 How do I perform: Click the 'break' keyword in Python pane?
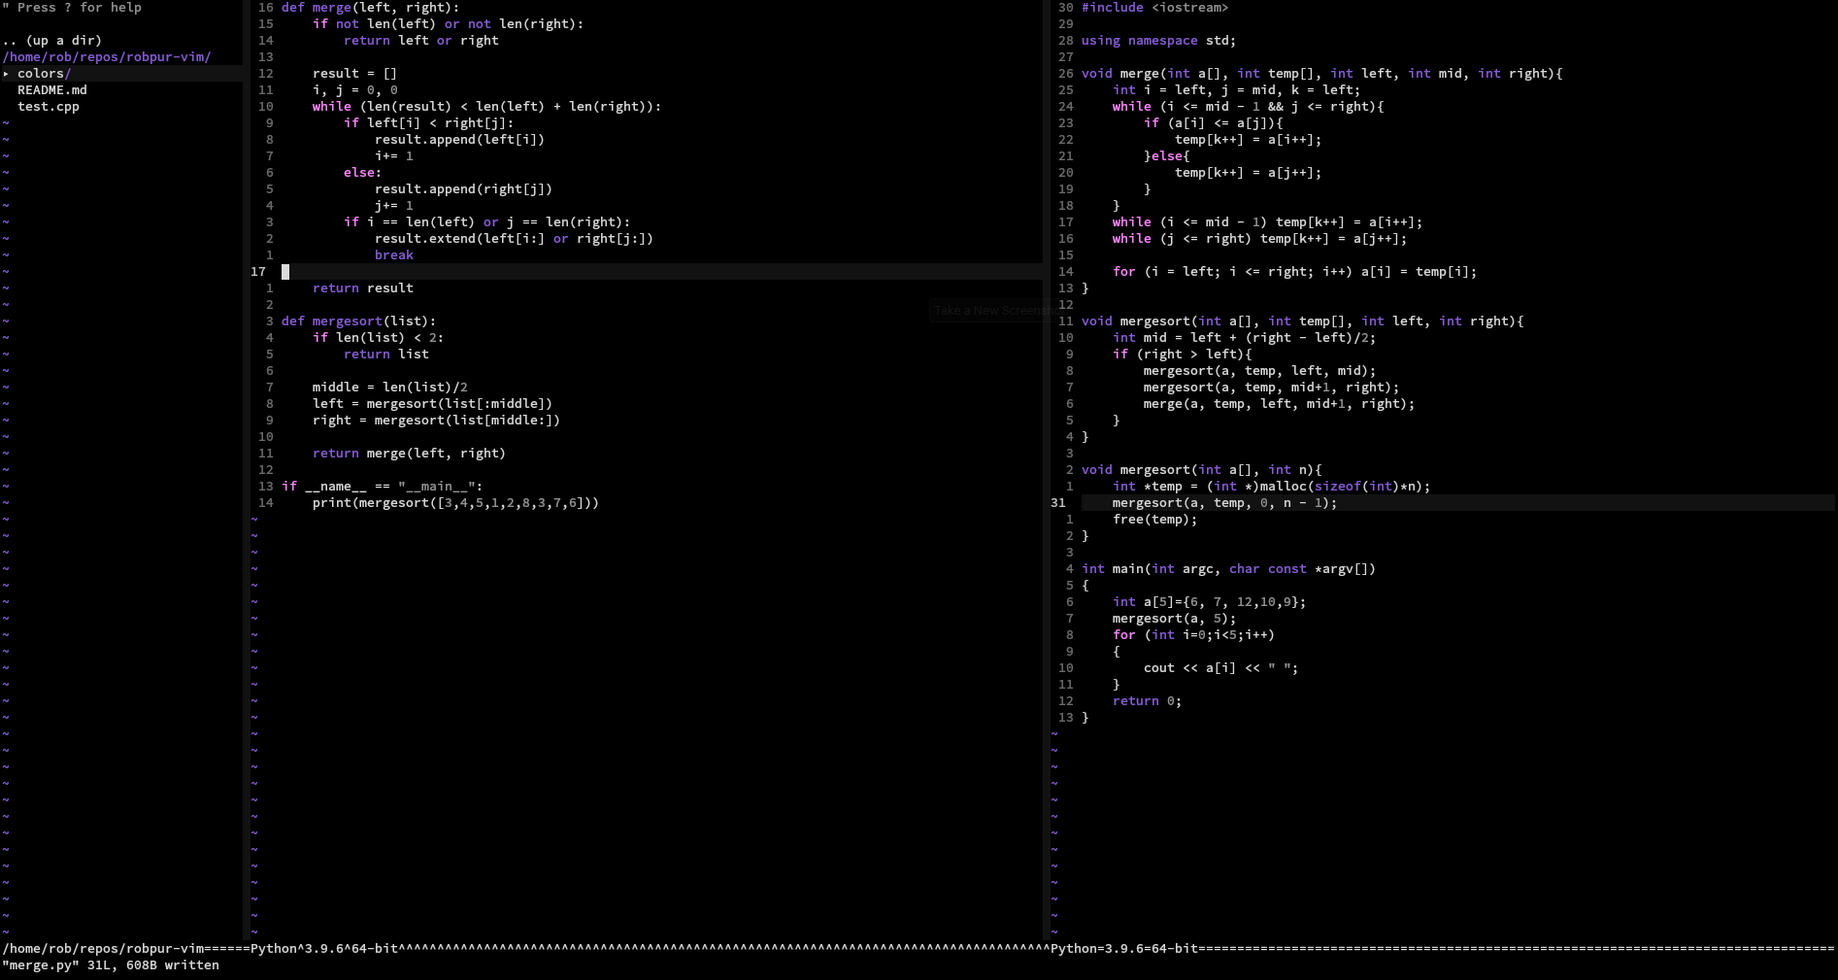pos(394,255)
